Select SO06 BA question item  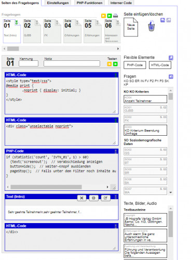tap(145, 181)
